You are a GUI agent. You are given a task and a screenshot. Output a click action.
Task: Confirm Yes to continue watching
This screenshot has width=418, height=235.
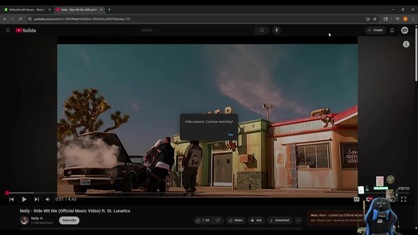(x=231, y=135)
